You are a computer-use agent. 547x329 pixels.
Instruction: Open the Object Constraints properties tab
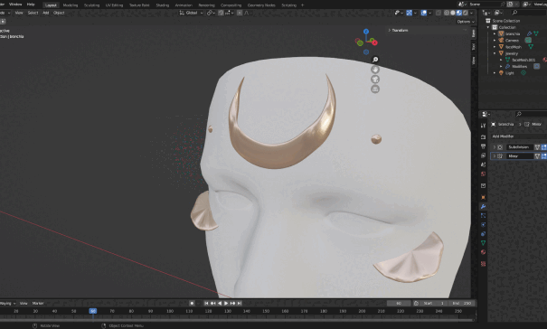(483, 234)
